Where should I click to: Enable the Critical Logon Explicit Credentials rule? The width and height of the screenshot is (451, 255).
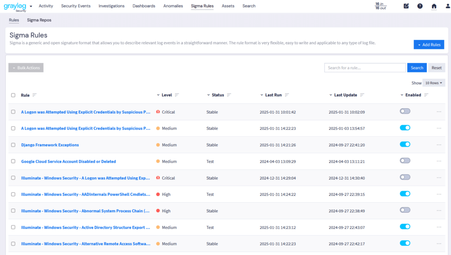point(405,111)
